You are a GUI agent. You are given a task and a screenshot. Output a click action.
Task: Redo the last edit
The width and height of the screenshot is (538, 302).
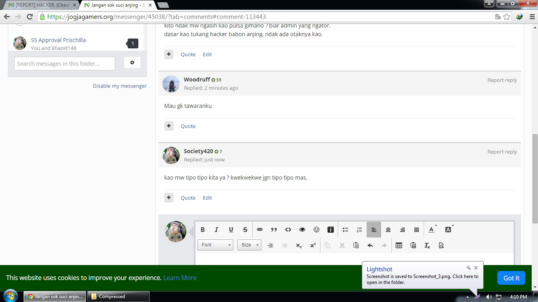click(x=384, y=245)
